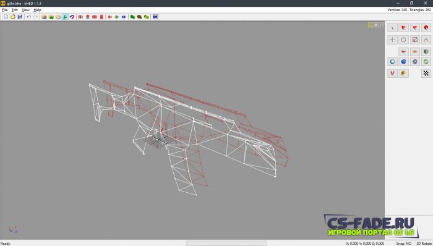Open a model with the folder icon
The width and height of the screenshot is (433, 246).
click(13, 17)
